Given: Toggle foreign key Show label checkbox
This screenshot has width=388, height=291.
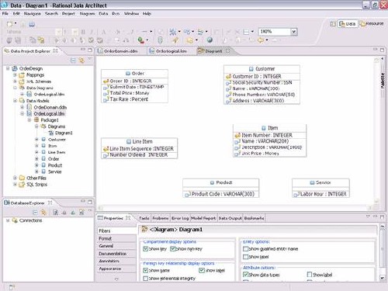Looking at the screenshot, I should pyautogui.click(x=202, y=271).
